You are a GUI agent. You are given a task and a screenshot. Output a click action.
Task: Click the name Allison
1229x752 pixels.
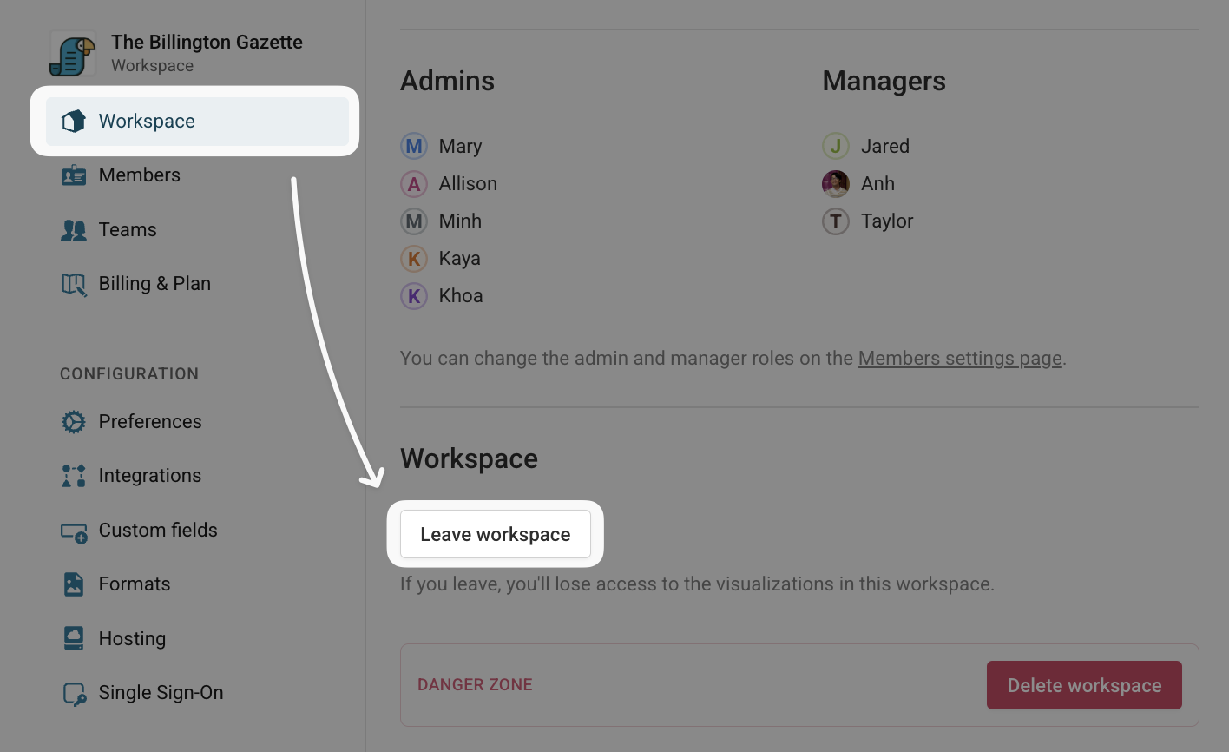point(468,184)
